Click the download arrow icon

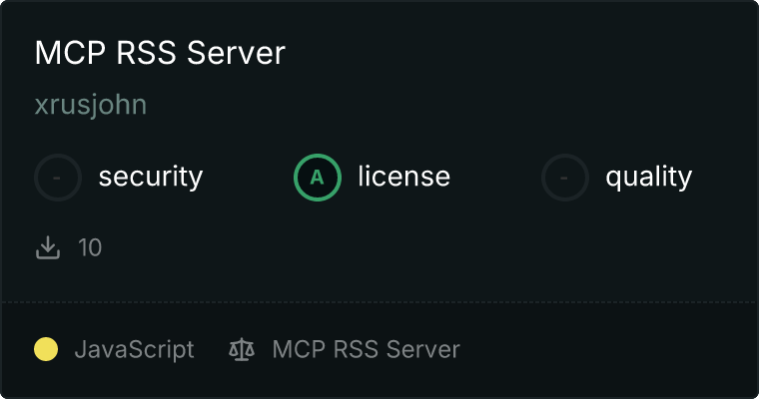click(x=48, y=247)
